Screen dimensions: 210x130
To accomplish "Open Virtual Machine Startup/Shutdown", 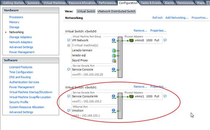I will tap(31, 92).
